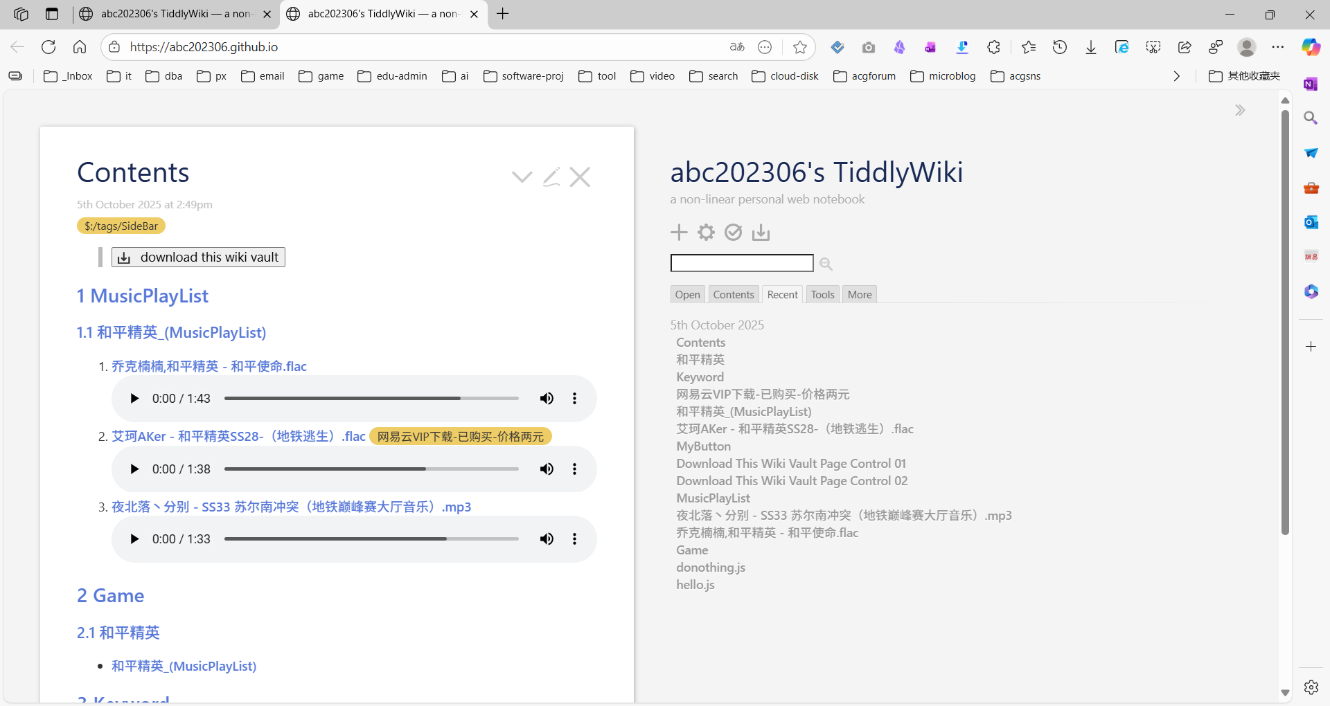This screenshot has width=1330, height=706.
Task: Switch to the Tools sidebar tab
Action: 822,295
